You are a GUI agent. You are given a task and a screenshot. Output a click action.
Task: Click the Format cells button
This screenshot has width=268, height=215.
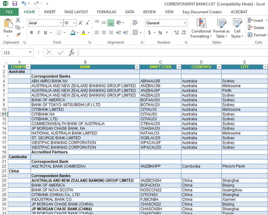(x=257, y=35)
